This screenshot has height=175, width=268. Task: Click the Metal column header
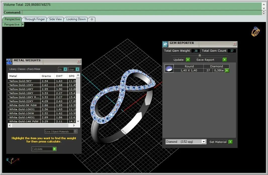[x=24, y=76]
